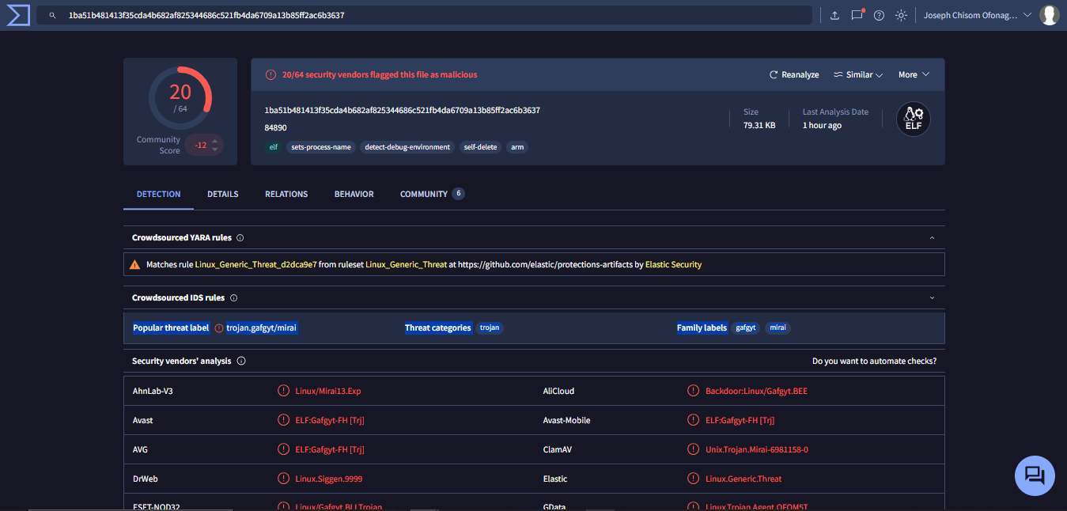This screenshot has height=511, width=1067.
Task: Click the search magnifier icon
Action: click(x=52, y=15)
